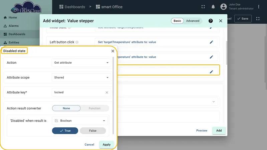Open the John Doe user avatar
This screenshot has width=267, height=150.
pos(223,7)
